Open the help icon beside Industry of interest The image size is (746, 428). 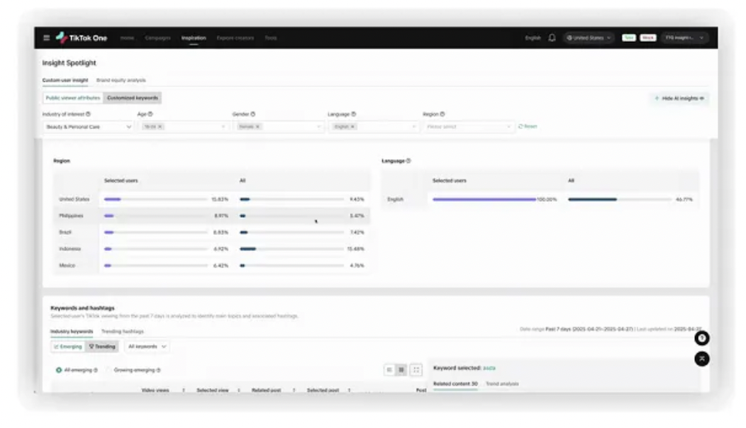88,114
